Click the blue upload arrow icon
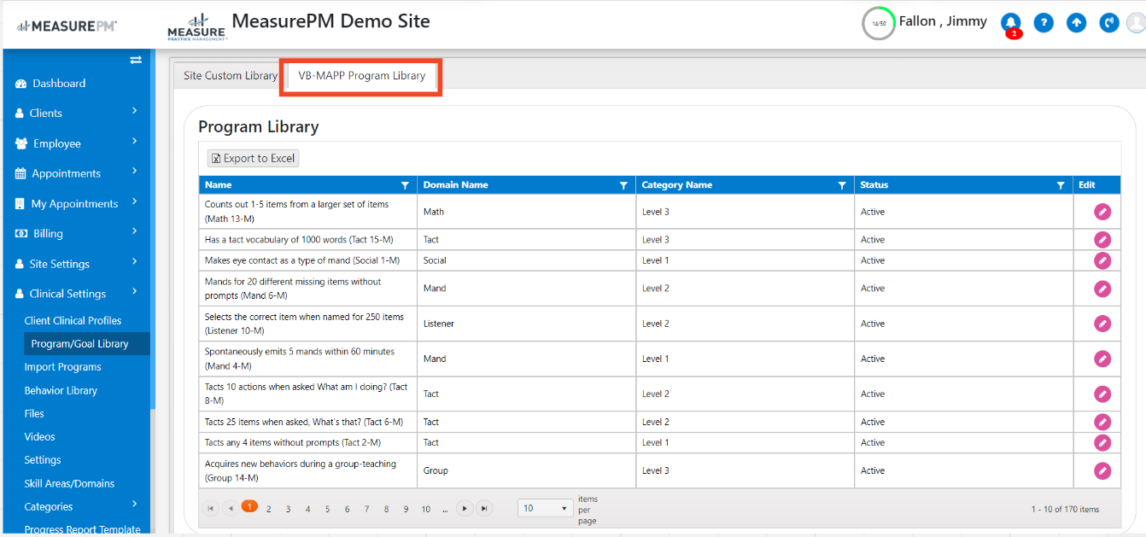The width and height of the screenshot is (1146, 537). coord(1077,23)
